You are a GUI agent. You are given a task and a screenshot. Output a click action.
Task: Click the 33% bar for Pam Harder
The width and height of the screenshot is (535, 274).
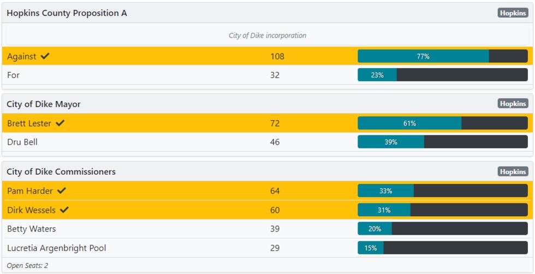coord(443,190)
